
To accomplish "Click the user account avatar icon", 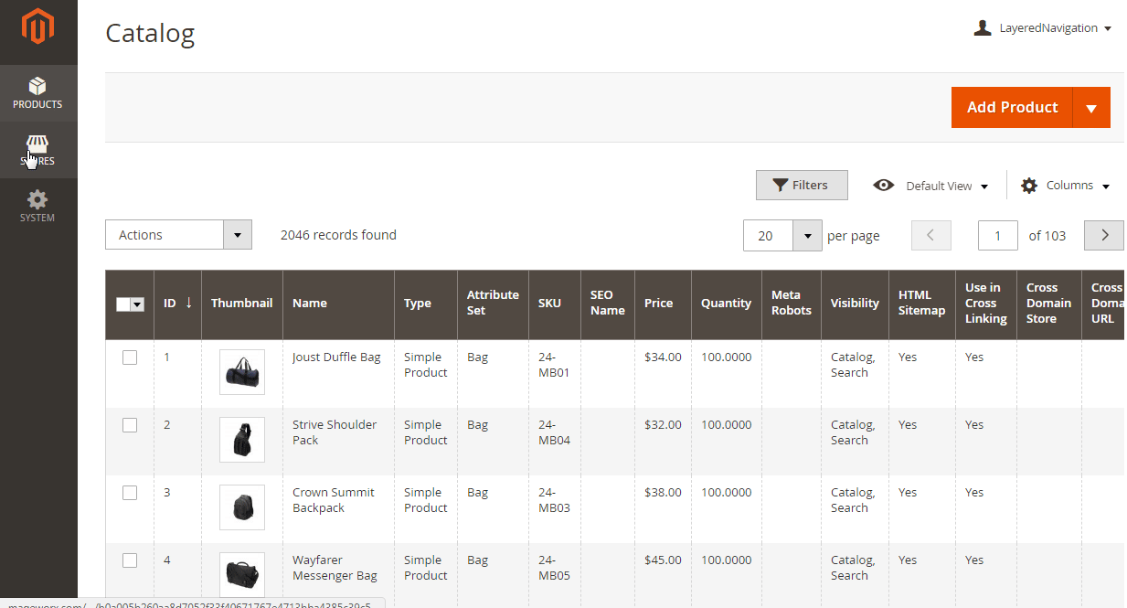I will coord(983,28).
